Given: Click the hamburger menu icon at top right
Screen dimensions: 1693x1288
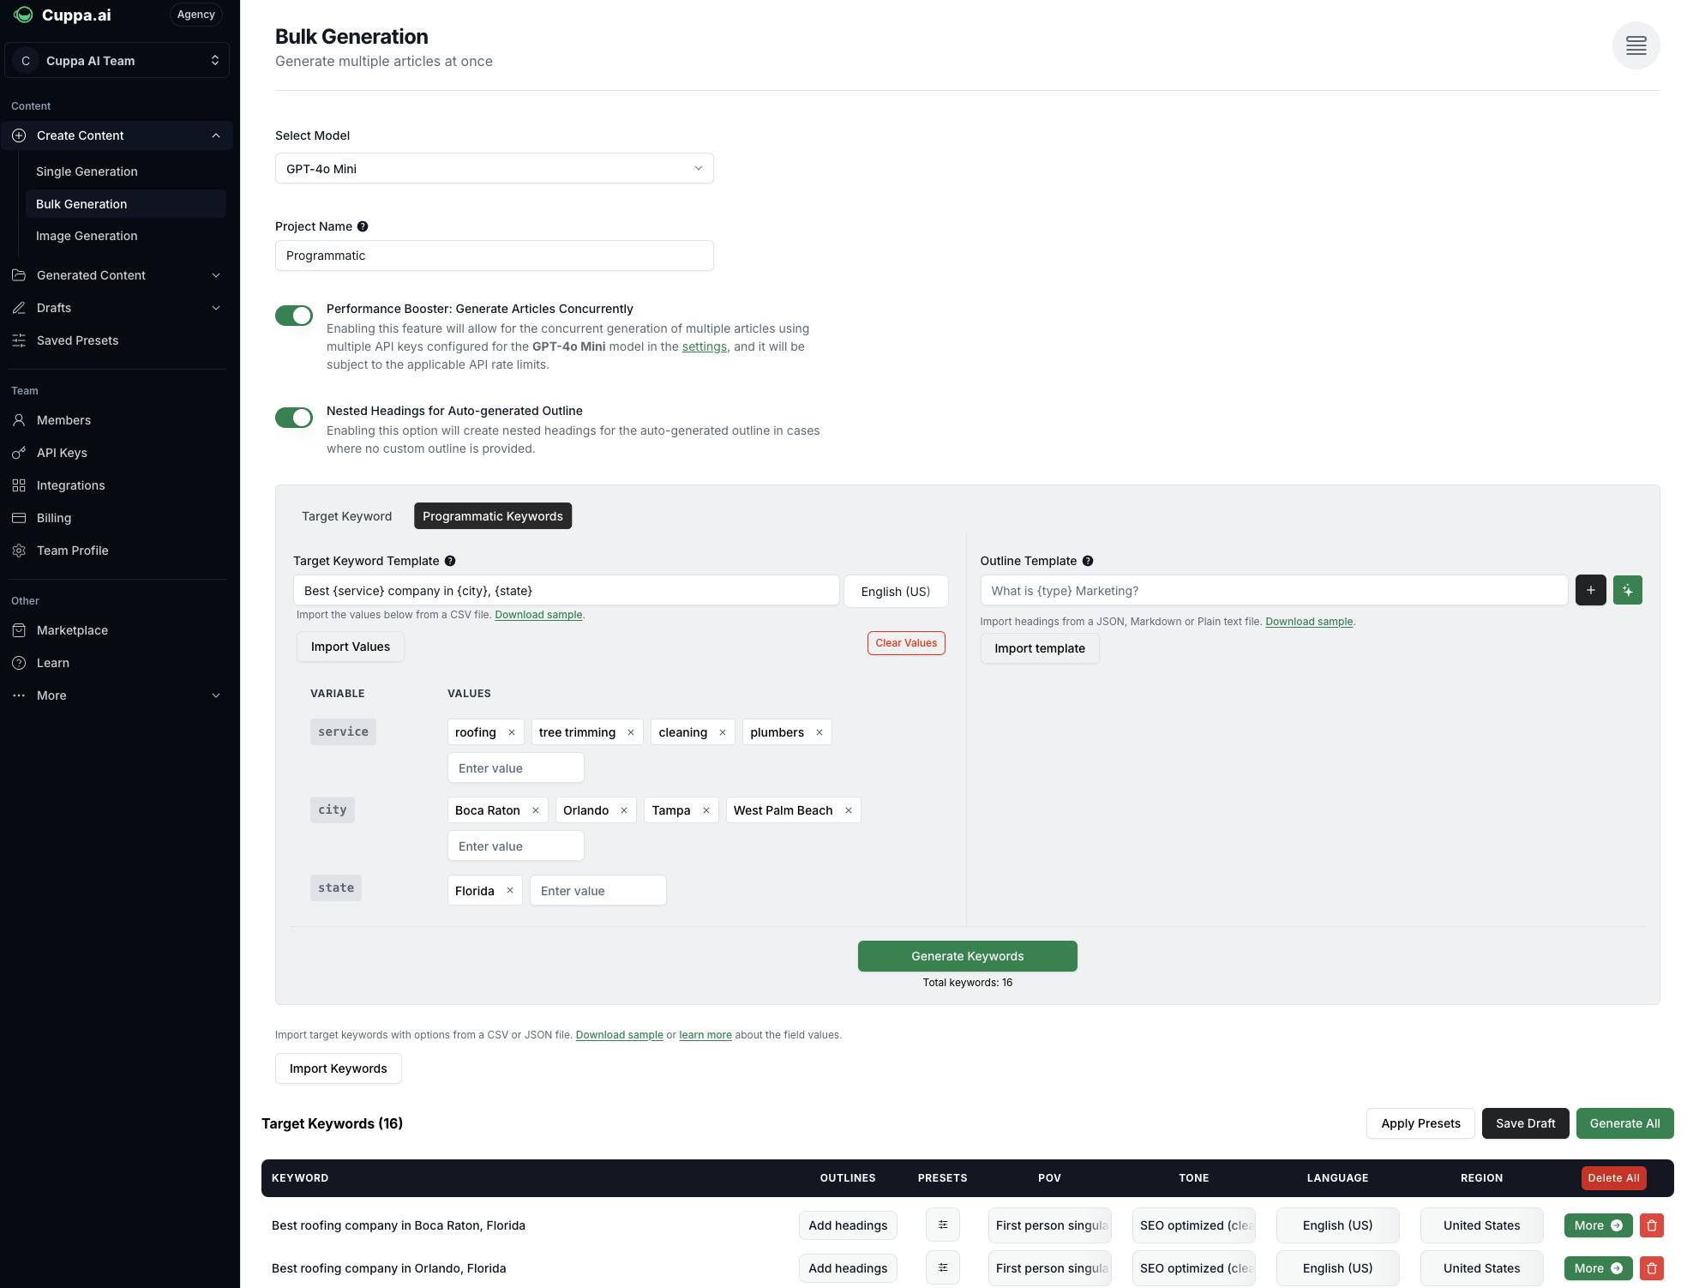Looking at the screenshot, I should tap(1636, 45).
